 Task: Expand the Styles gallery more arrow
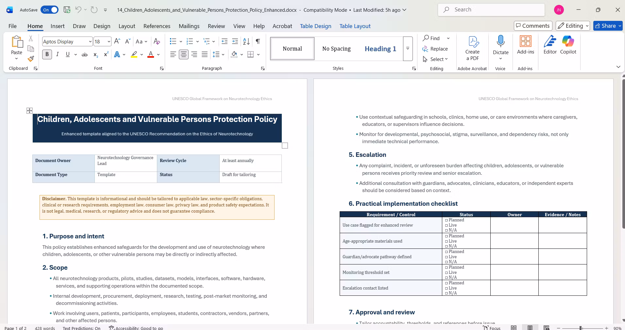(x=408, y=49)
